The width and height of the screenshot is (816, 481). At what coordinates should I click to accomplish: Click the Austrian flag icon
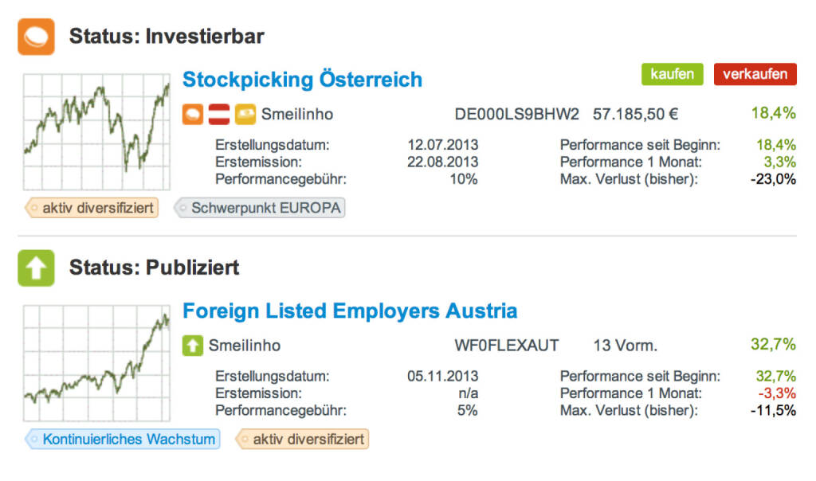(x=219, y=115)
